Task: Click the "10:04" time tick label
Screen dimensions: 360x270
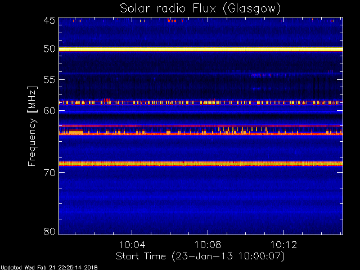Action: click(132, 245)
